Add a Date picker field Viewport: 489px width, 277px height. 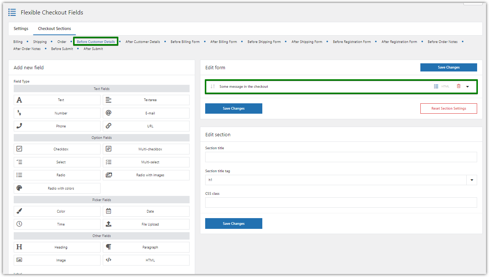click(146, 211)
